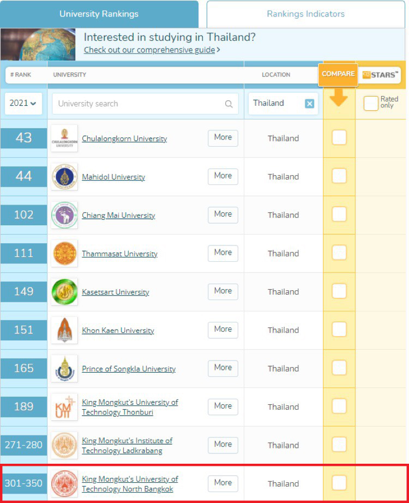Open Kasetsart University link
The width and height of the screenshot is (409, 503).
tap(116, 292)
